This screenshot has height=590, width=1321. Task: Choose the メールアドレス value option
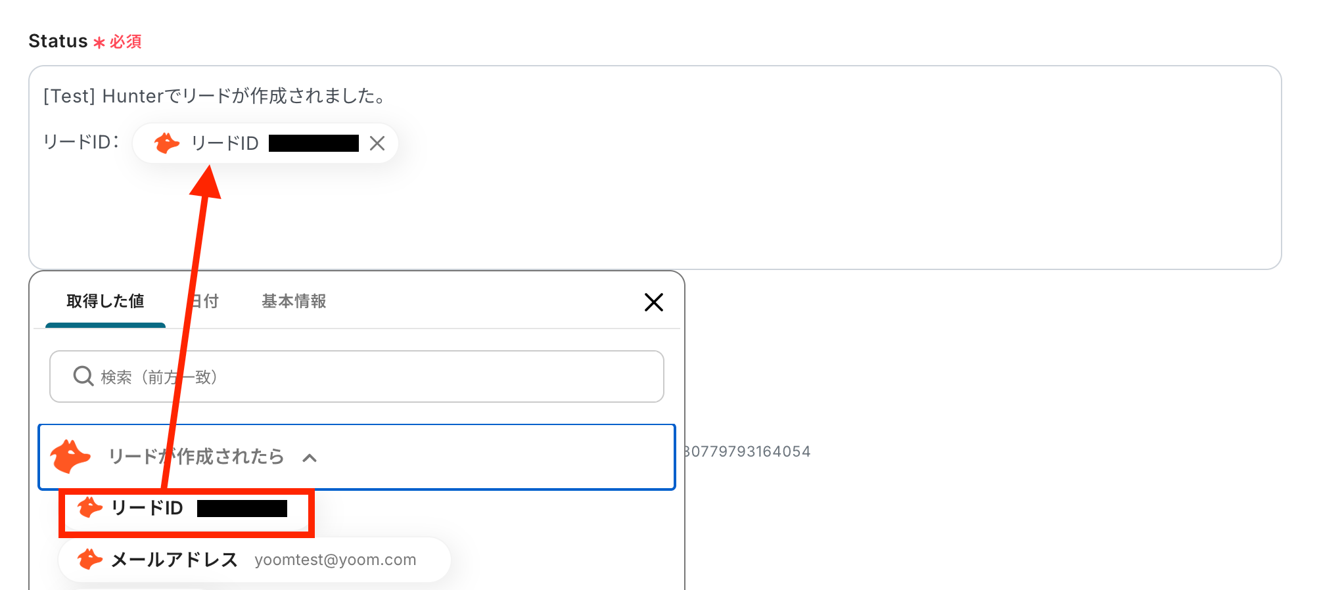click(x=175, y=560)
